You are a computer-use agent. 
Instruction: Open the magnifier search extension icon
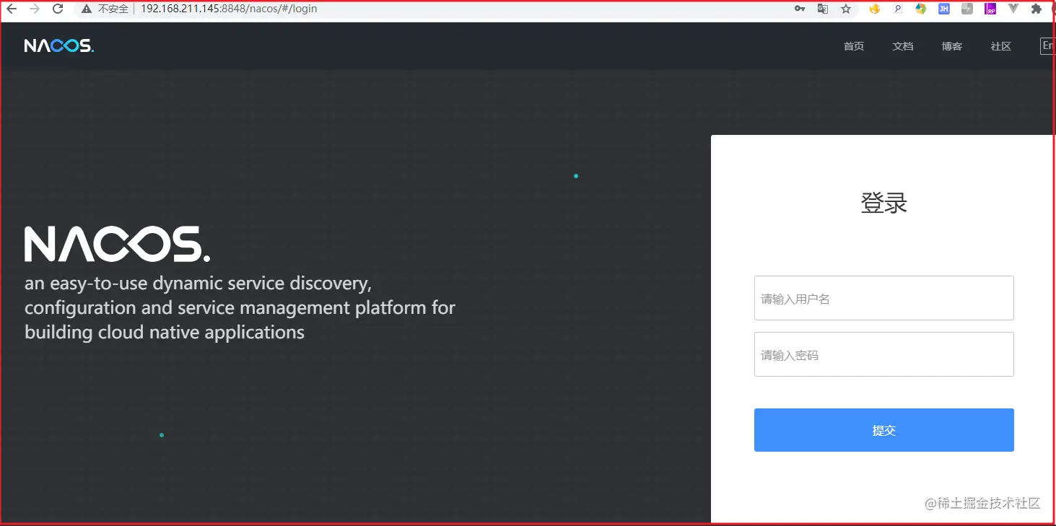tap(898, 9)
